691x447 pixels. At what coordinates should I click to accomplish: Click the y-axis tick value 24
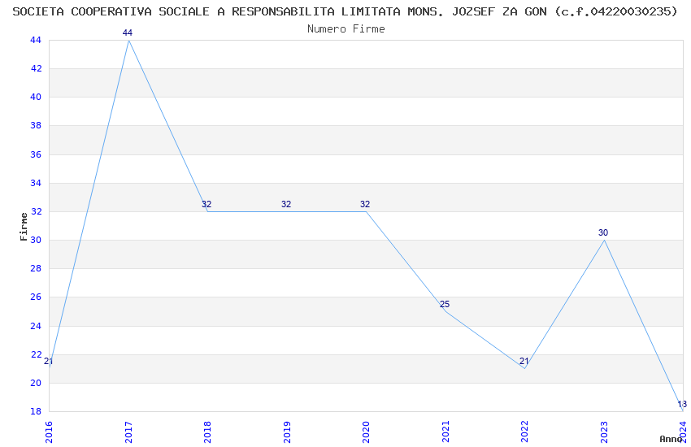coord(36,326)
